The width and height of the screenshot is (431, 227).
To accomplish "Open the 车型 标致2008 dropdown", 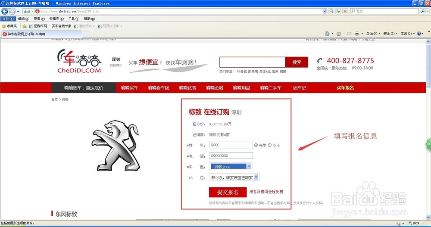I will click(x=231, y=166).
